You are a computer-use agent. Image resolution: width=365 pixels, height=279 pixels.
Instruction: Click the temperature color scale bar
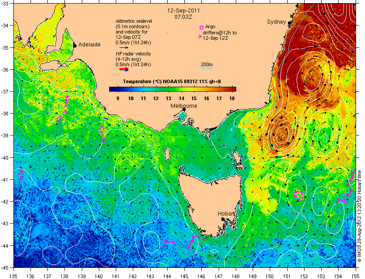pos(173,89)
